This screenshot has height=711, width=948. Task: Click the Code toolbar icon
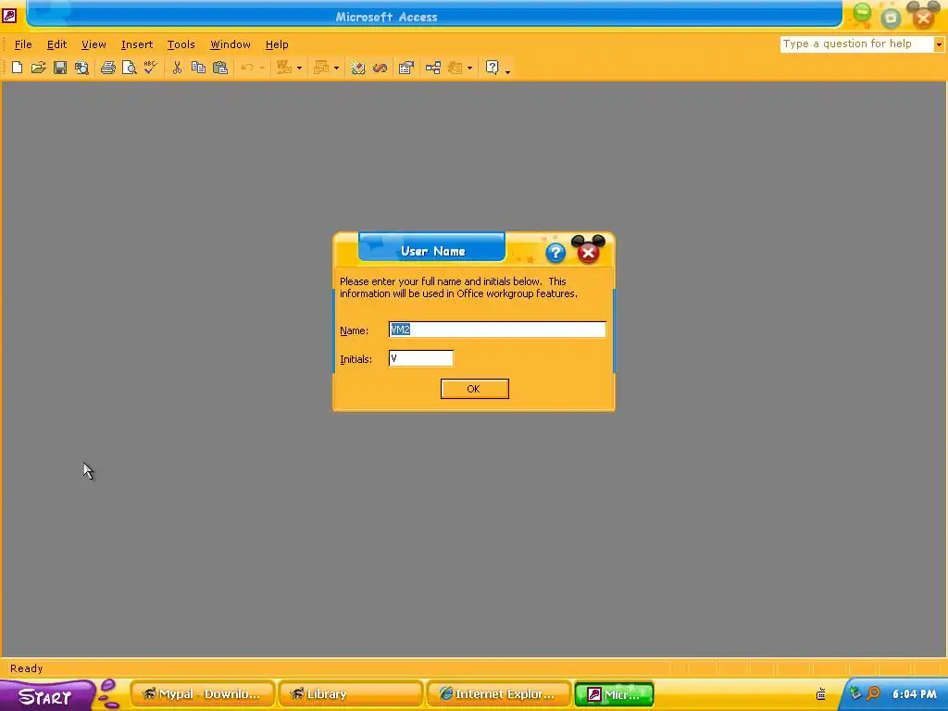[358, 68]
